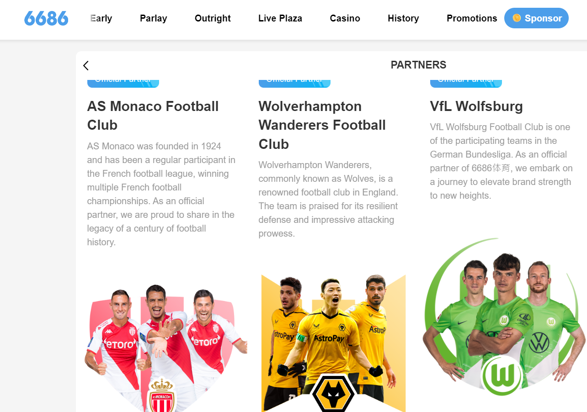Viewport: 587px width, 412px height.
Task: Click the coin icon in Sponsor button
Action: click(x=517, y=18)
